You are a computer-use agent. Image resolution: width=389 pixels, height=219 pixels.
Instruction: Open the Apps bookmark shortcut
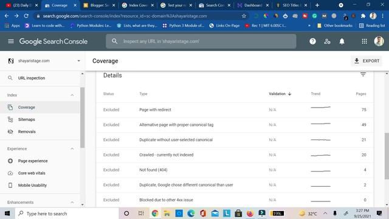12,26
